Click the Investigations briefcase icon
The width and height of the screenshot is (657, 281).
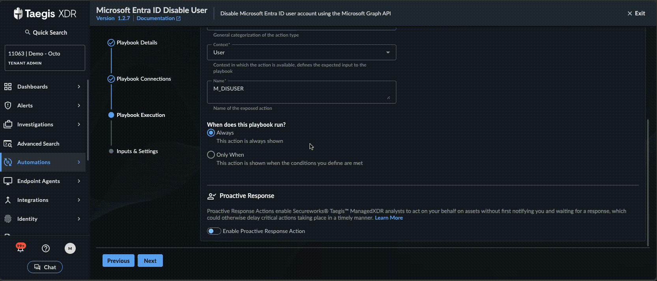[x=8, y=124]
